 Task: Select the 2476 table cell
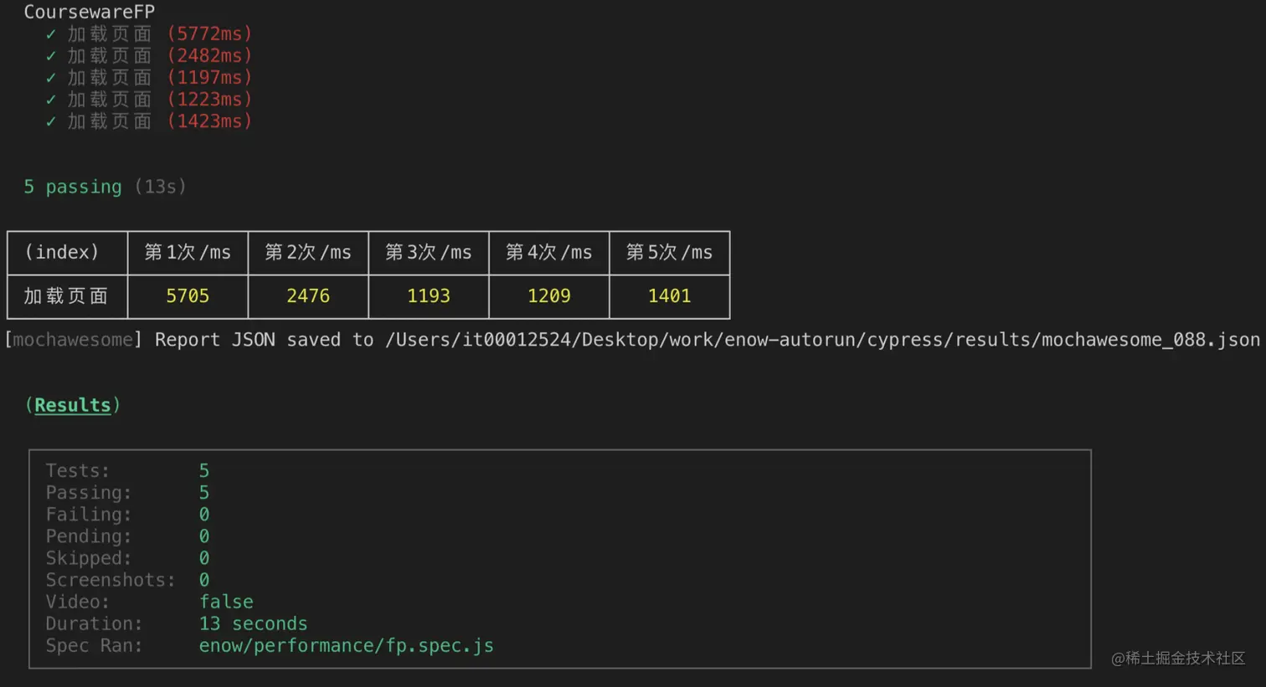(308, 296)
